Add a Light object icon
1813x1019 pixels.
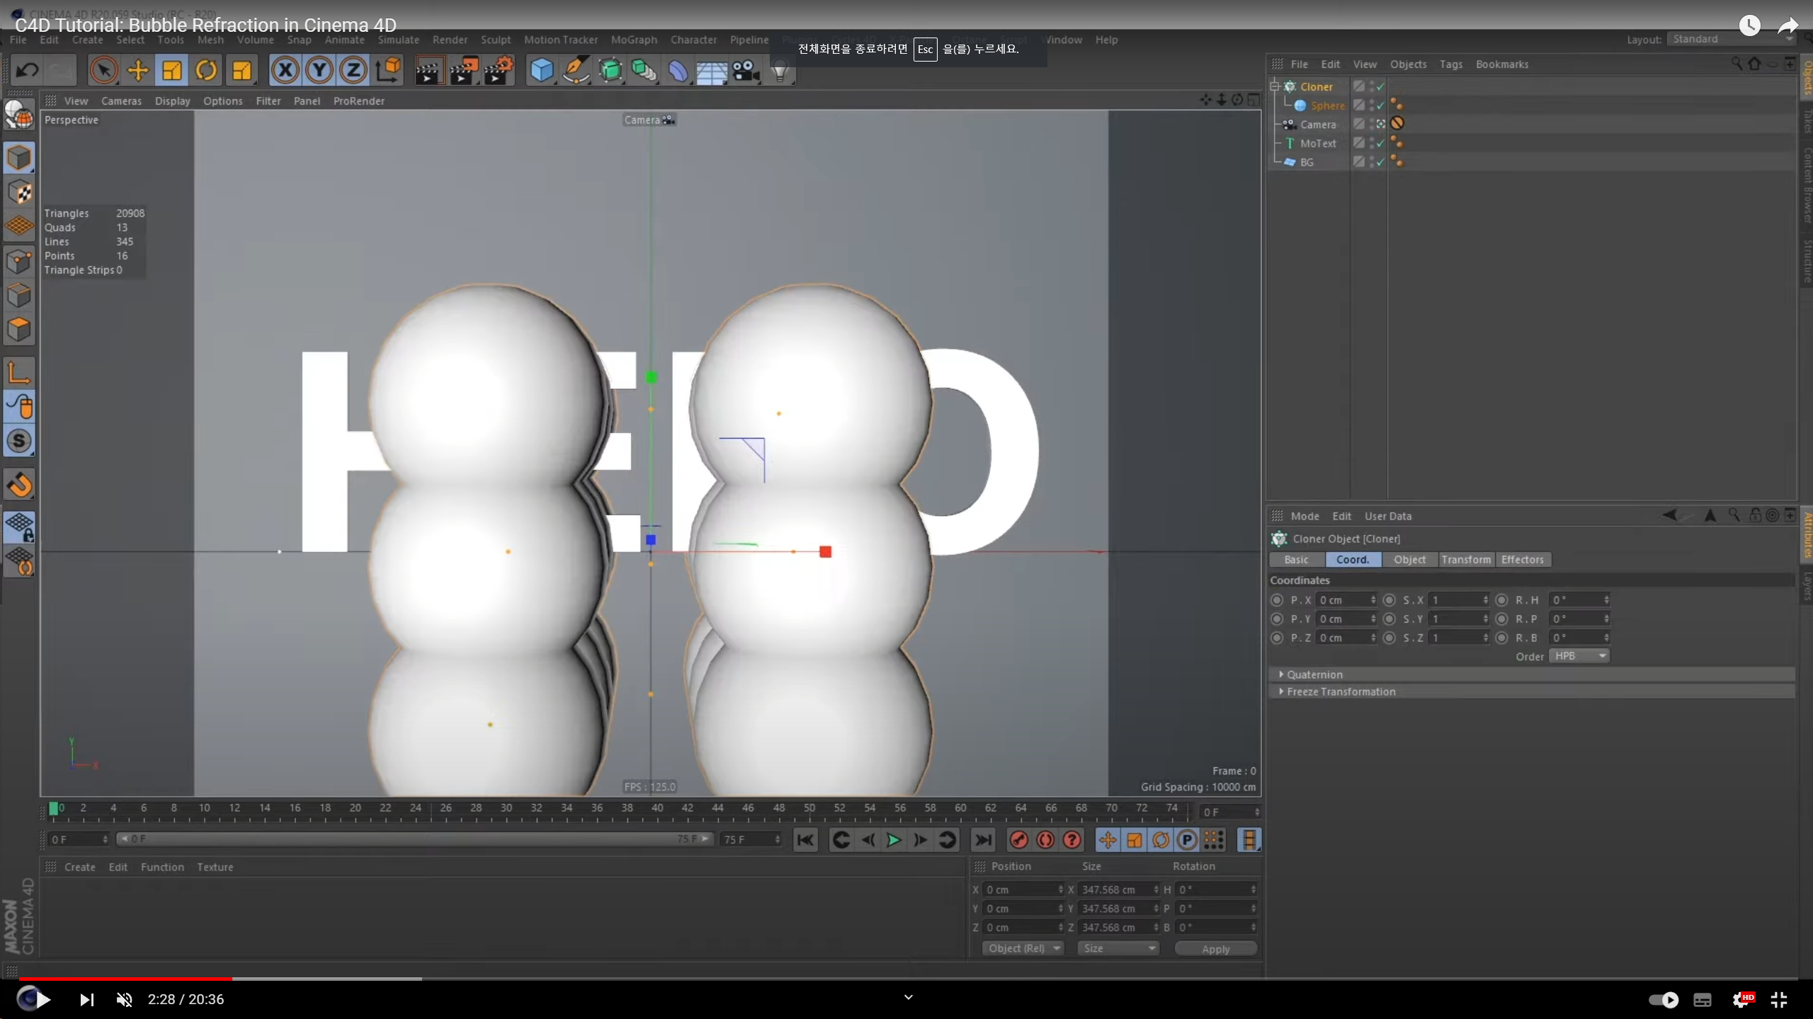[780, 71]
